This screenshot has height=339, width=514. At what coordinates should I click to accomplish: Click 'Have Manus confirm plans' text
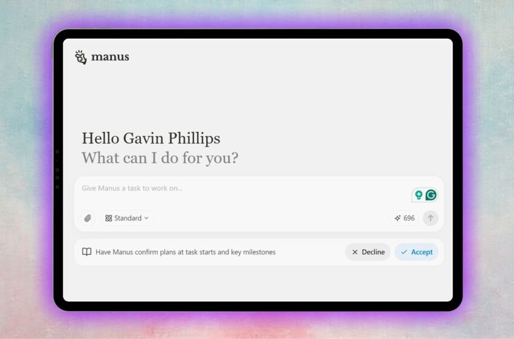(186, 252)
